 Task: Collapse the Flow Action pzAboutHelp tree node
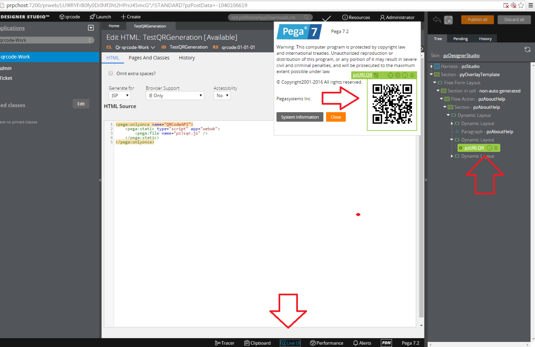(441, 99)
